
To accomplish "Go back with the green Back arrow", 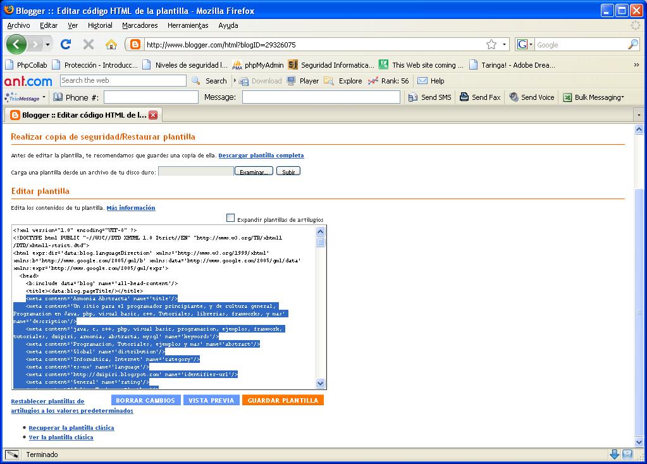I will pyautogui.click(x=16, y=44).
